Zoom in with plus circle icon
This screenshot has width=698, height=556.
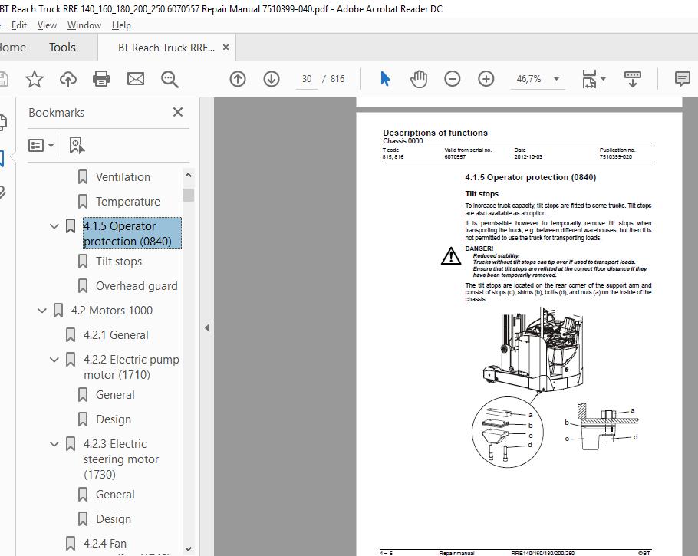tap(486, 79)
